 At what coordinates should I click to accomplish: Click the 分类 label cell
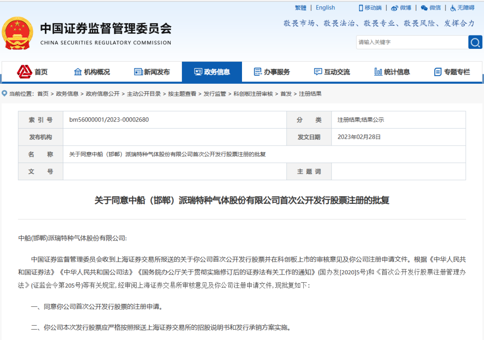point(309,120)
